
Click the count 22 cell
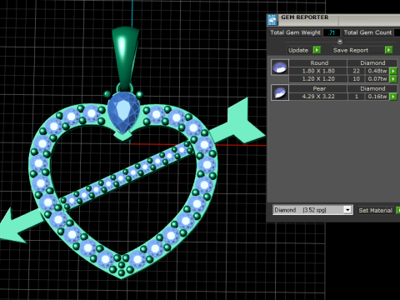click(356, 71)
